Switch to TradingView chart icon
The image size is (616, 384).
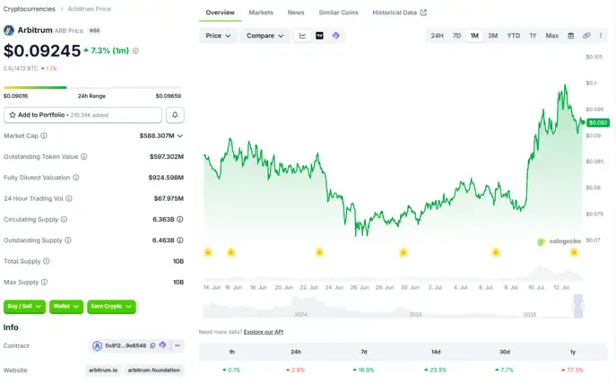coord(319,36)
